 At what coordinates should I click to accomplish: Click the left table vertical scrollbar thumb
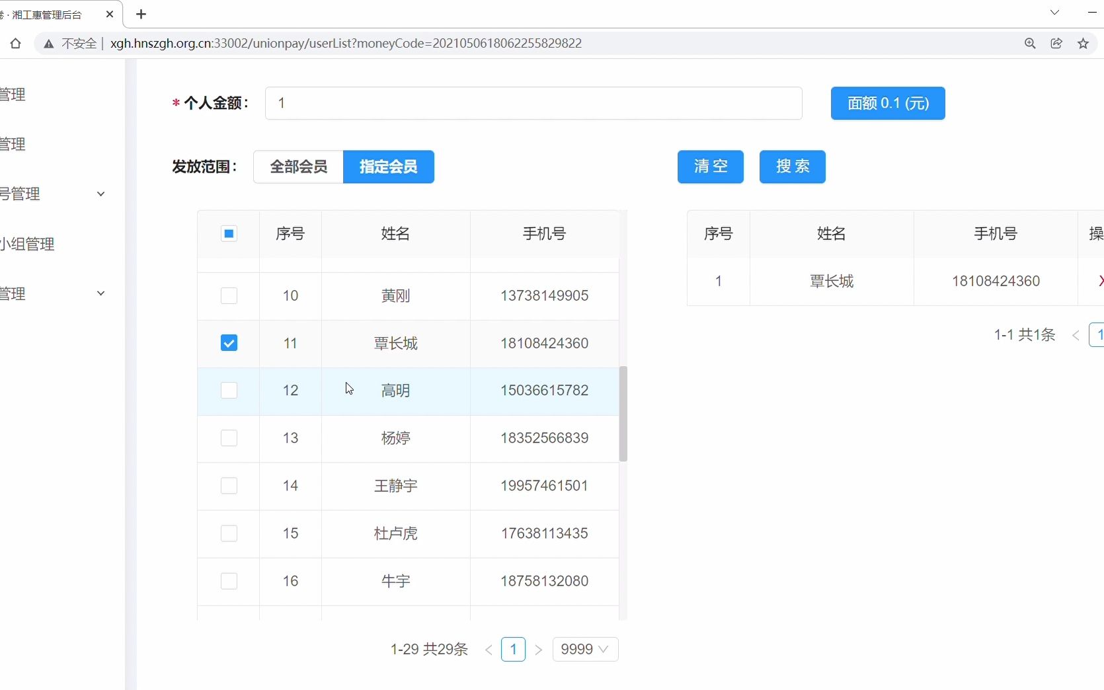(x=623, y=414)
